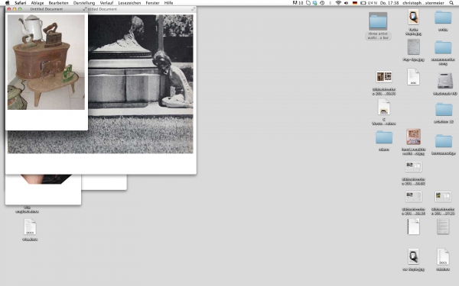The image size is (459, 286).
Task: Select screenshot file with brown photo thumbnails
Action: tap(384, 77)
